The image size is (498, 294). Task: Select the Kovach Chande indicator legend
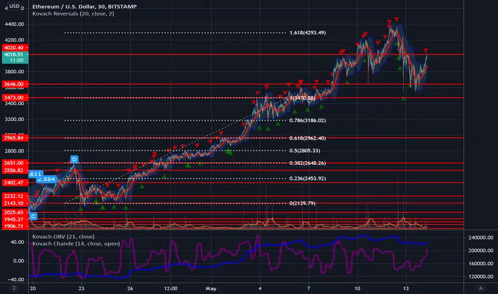tap(76, 243)
